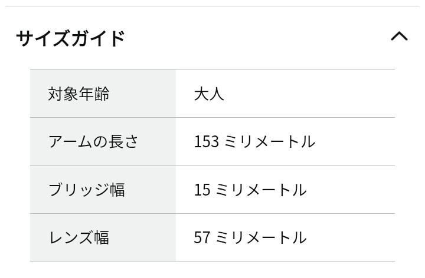The image size is (425, 278).
Task: Click the 対象 characters in the age label
Action: [64, 94]
